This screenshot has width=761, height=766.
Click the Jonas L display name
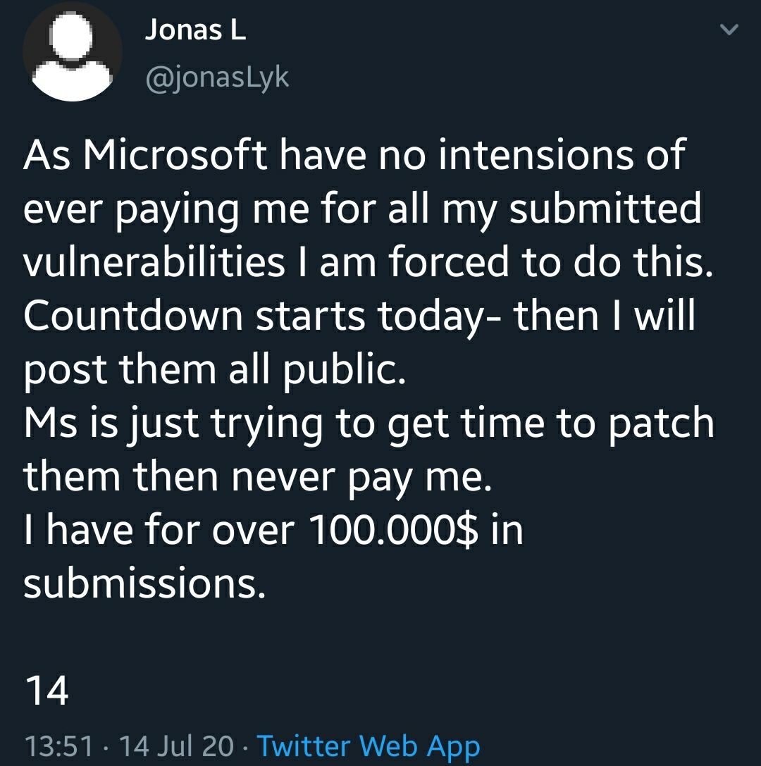[195, 30]
